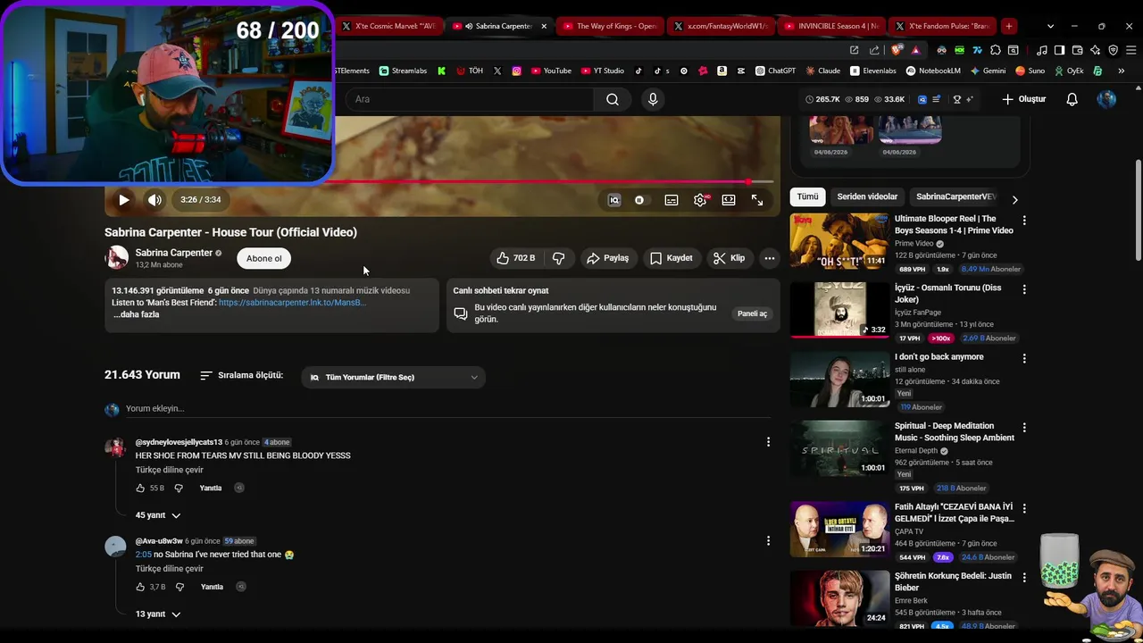The height and width of the screenshot is (643, 1143).
Task: Open YouTube notifications bell
Action: [1072, 99]
